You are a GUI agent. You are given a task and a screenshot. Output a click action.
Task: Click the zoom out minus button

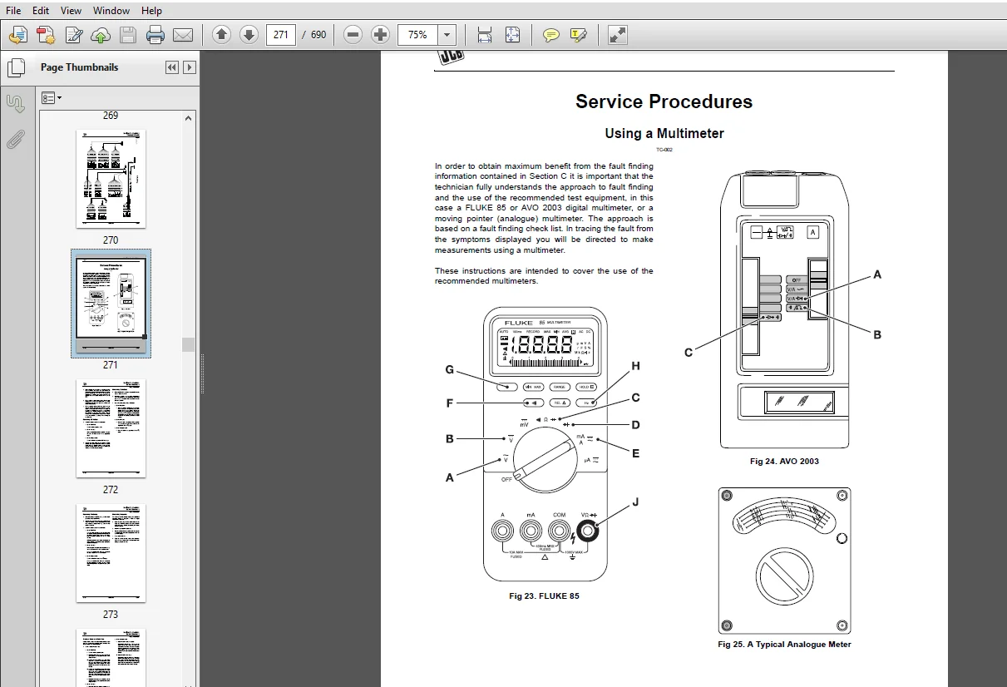coord(353,35)
